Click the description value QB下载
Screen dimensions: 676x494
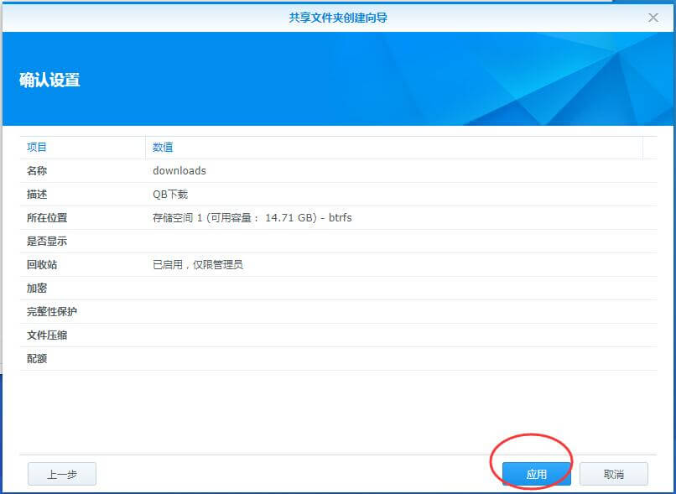pos(169,195)
